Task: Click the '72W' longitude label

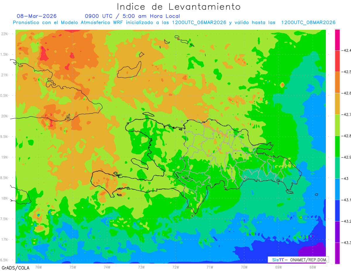Action: (x=175, y=267)
